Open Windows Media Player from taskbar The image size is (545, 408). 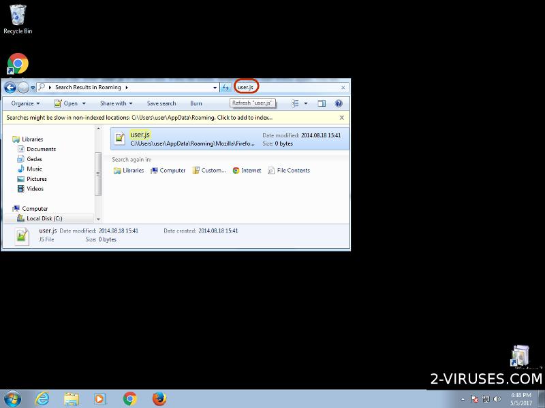pyautogui.click(x=100, y=398)
